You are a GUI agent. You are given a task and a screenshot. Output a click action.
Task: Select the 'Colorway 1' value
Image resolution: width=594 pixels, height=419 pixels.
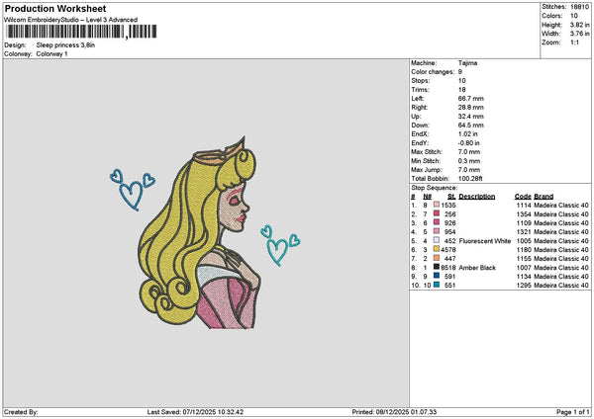point(51,54)
